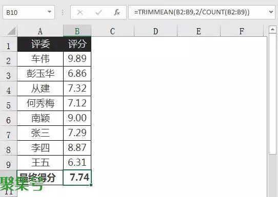The width and height of the screenshot is (278, 197).
Task: Select cell with score 9.89
Action: click(77, 59)
